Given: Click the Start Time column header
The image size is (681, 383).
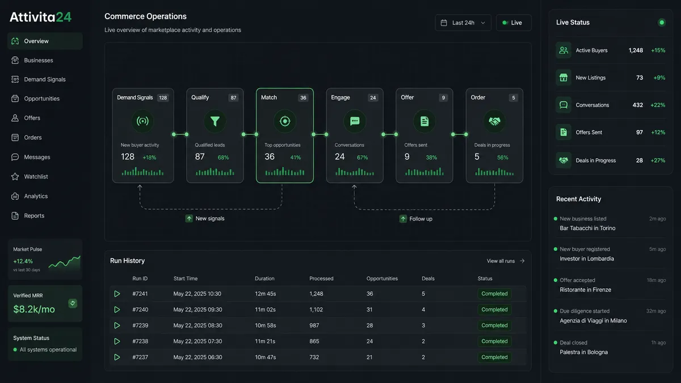Looking at the screenshot, I should tap(186, 279).
